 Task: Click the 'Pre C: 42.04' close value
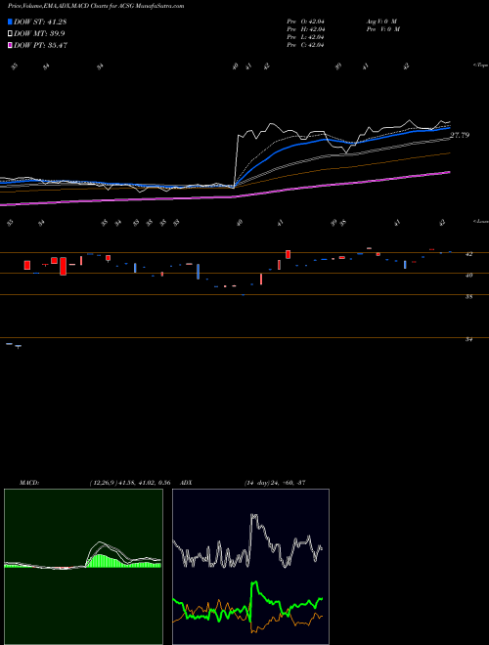(306, 45)
